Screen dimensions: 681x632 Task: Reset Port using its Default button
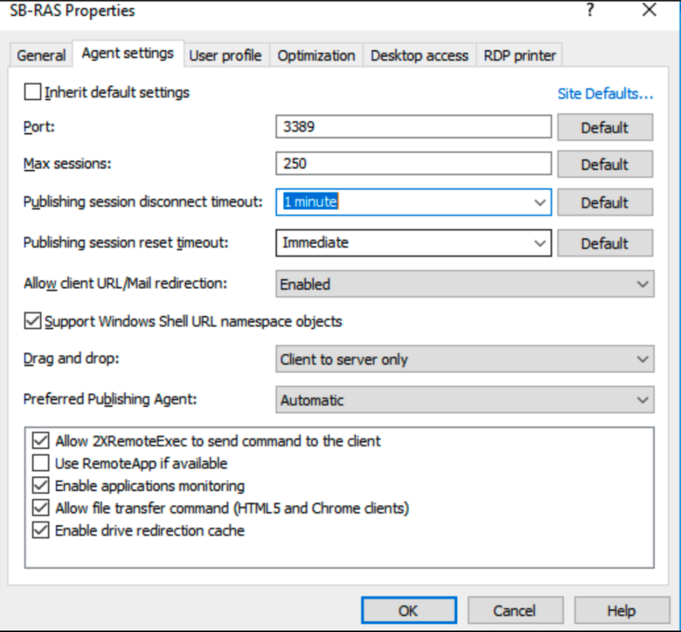605,127
